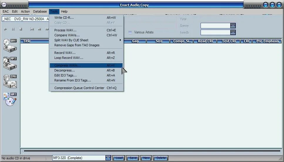Click the Pause playback control

[13, 29]
